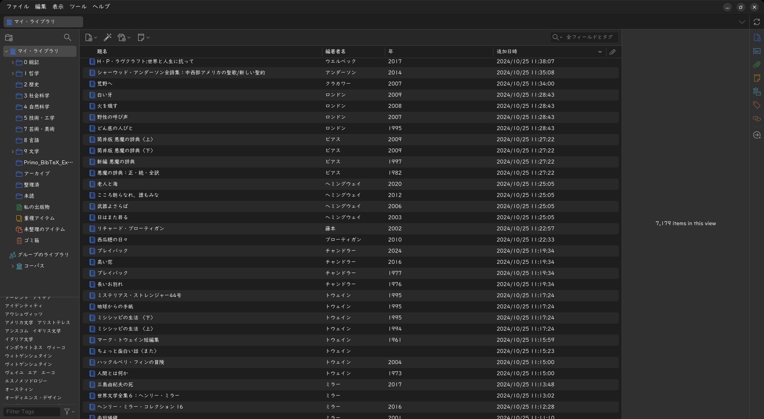
Task: Click the new note toolbar icon
Action: tap(141, 37)
